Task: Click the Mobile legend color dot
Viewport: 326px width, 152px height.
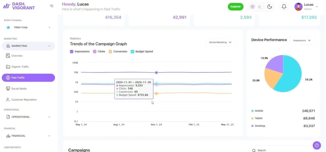Action: (252, 111)
